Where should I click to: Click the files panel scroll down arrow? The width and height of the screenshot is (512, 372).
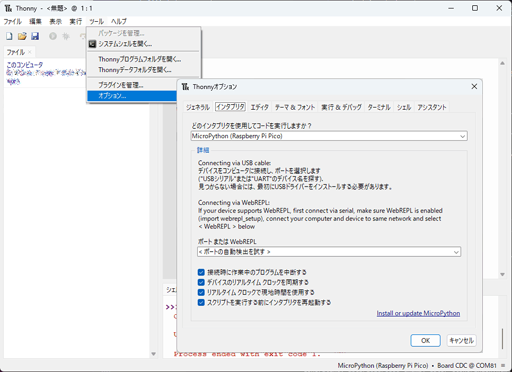[154, 354]
